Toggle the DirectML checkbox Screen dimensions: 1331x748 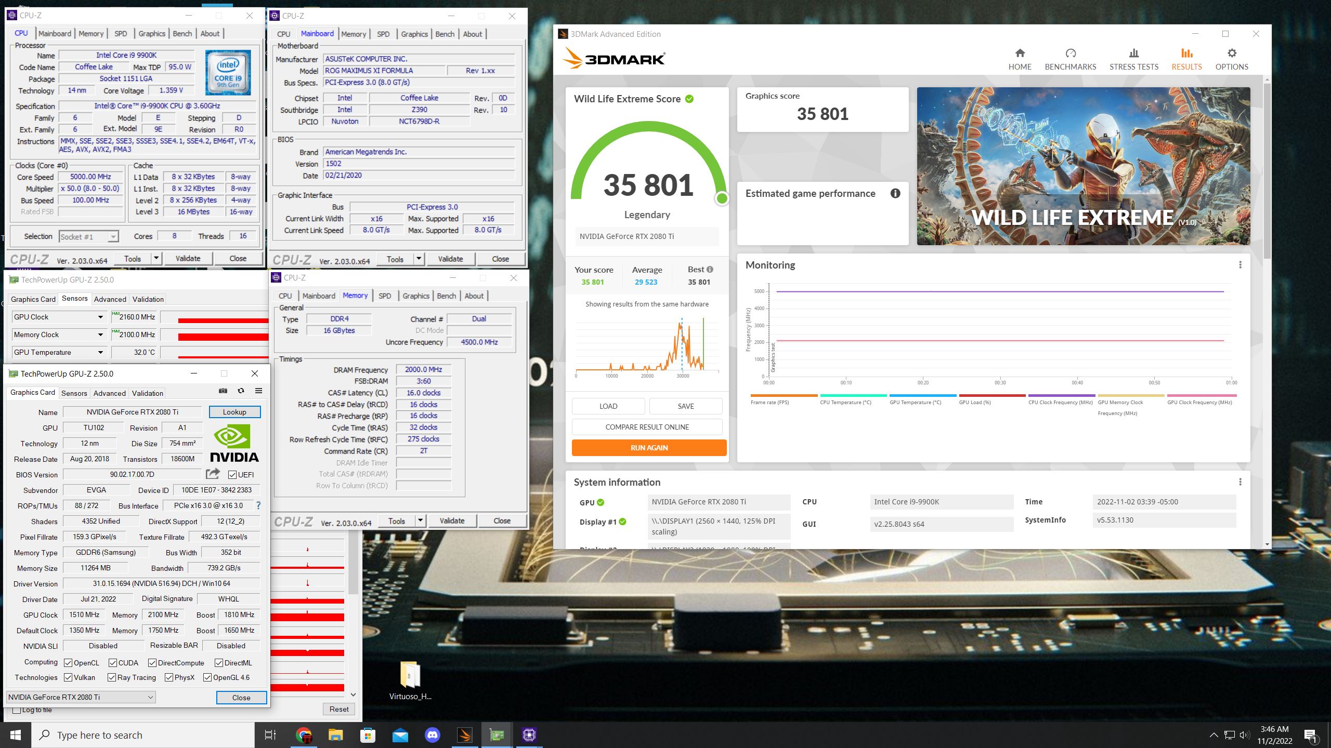(219, 663)
